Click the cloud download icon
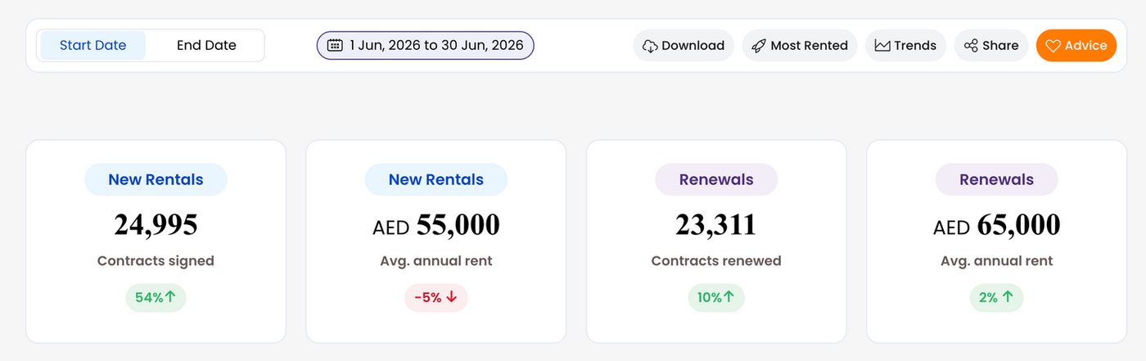 (650, 46)
